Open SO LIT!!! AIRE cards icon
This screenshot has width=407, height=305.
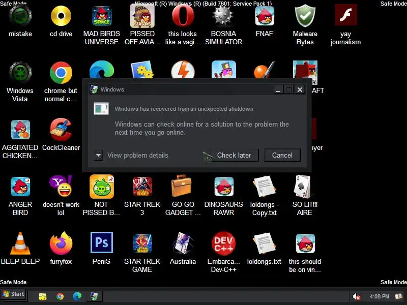tap(304, 187)
